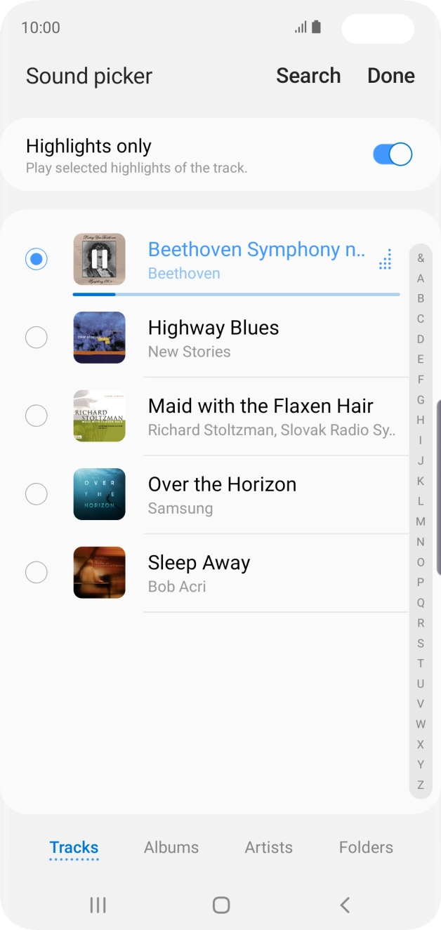Confirm selection with Done

pyautogui.click(x=391, y=76)
